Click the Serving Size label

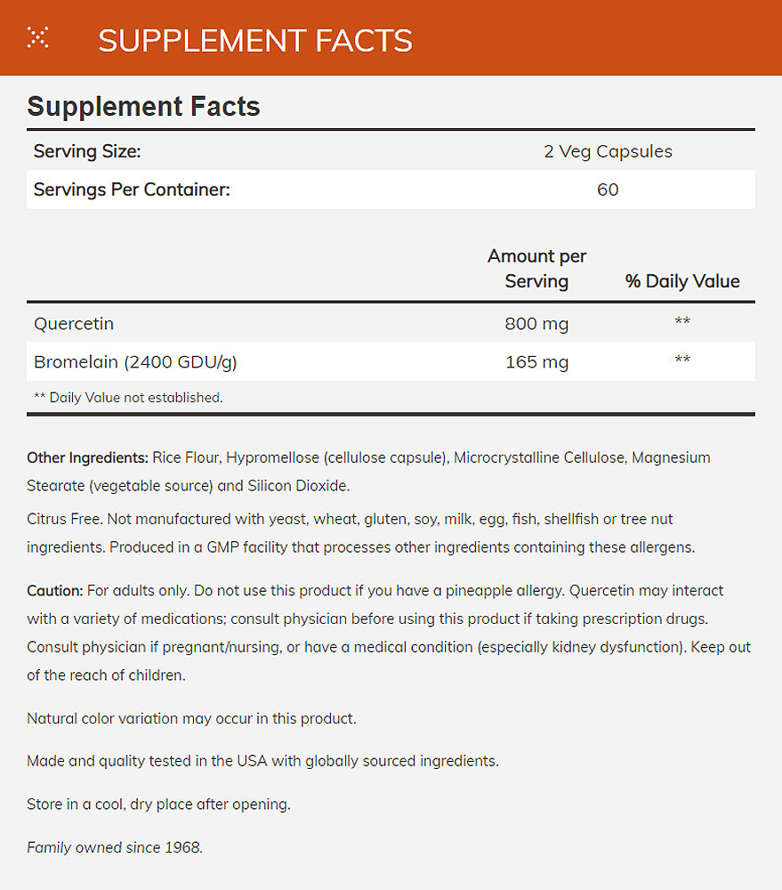tap(87, 151)
